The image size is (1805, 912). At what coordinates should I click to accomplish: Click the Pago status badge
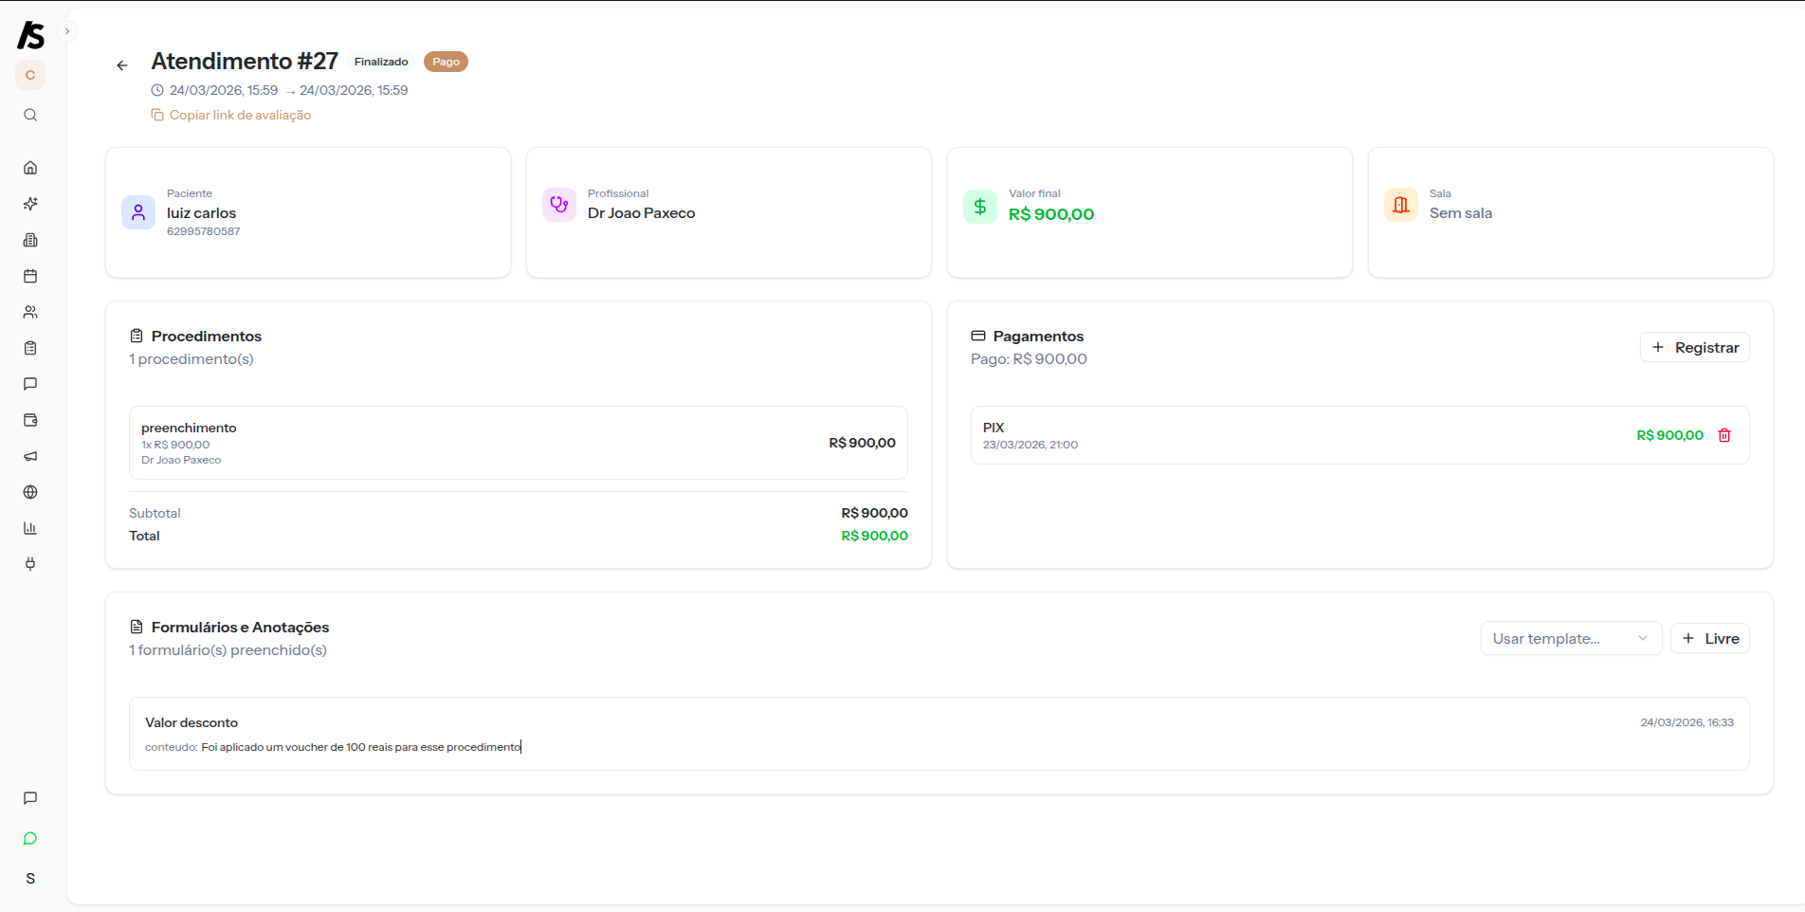click(446, 62)
